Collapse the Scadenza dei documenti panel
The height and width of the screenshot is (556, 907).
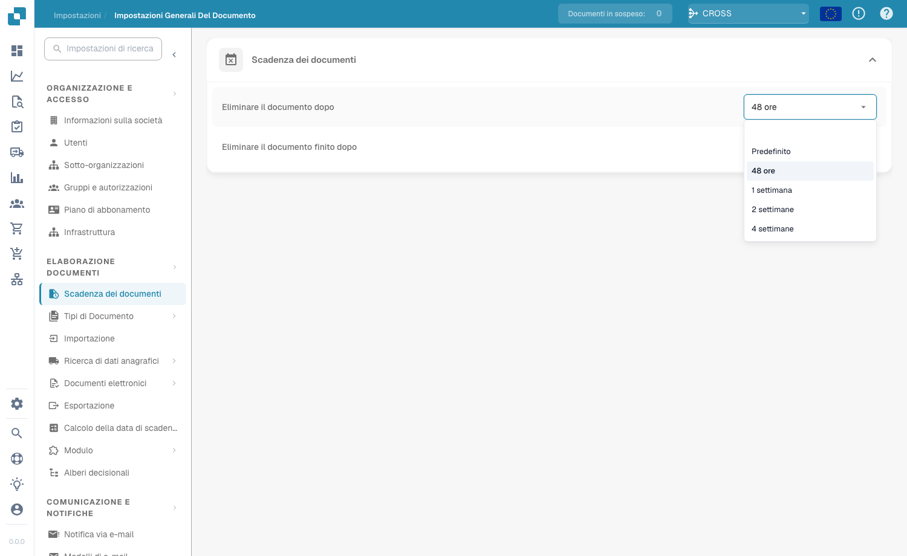coord(873,60)
